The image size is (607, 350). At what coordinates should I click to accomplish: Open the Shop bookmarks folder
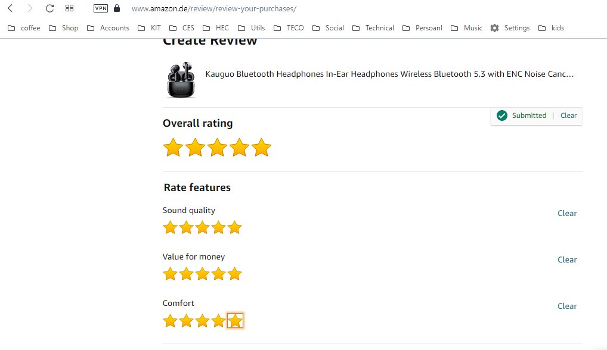pyautogui.click(x=63, y=28)
